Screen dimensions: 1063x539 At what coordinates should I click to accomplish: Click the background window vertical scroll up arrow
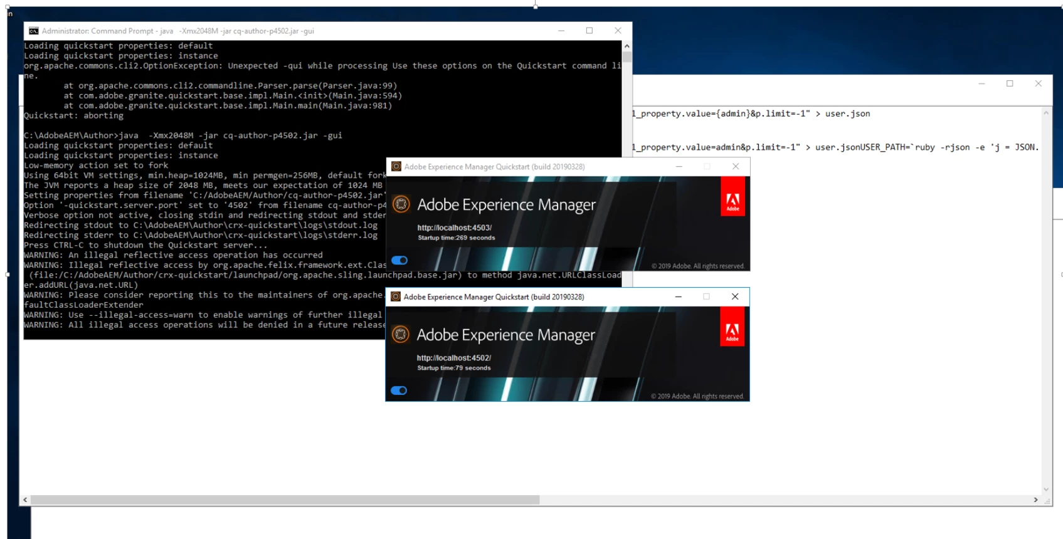[x=1046, y=113]
